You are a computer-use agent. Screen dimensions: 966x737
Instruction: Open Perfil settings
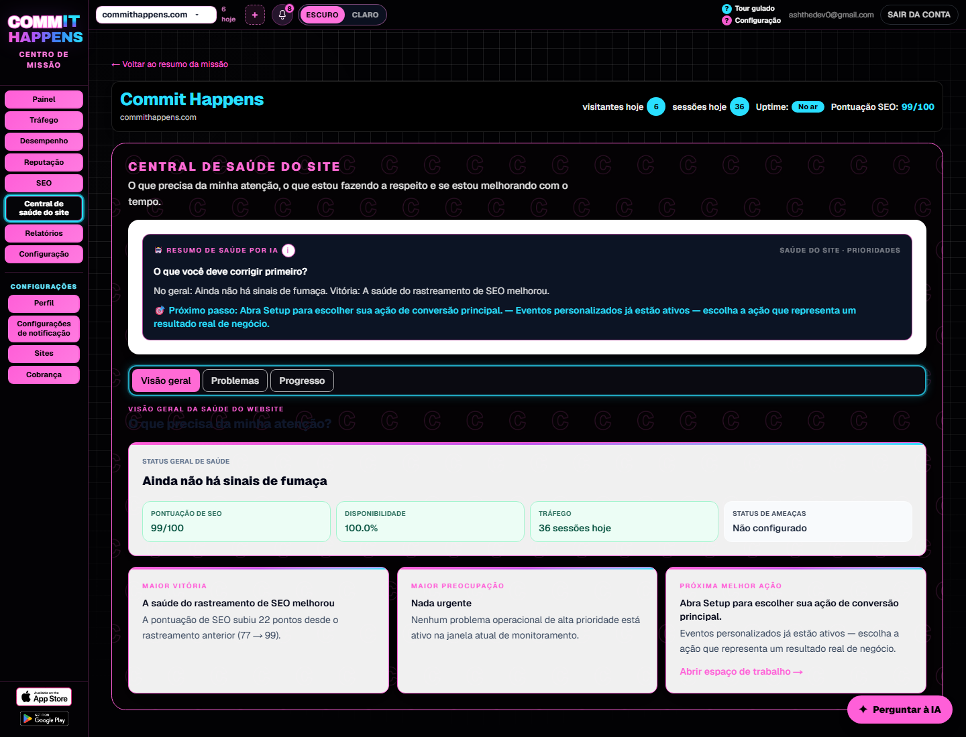[44, 303]
